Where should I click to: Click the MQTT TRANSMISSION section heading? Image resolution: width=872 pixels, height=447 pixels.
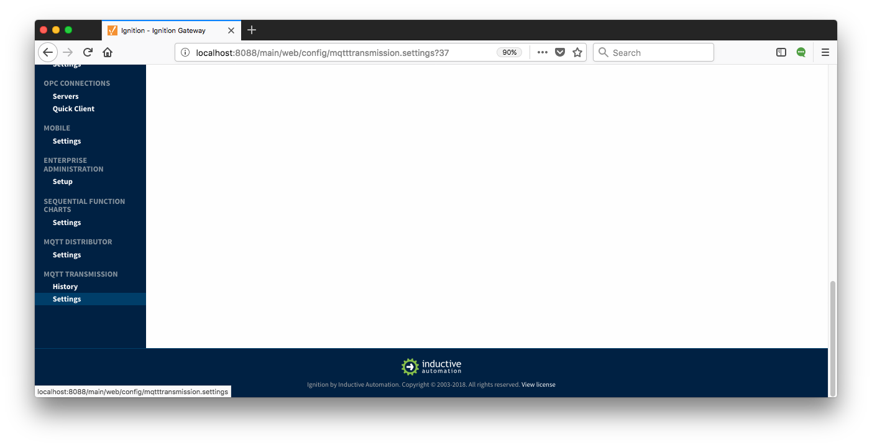point(81,274)
